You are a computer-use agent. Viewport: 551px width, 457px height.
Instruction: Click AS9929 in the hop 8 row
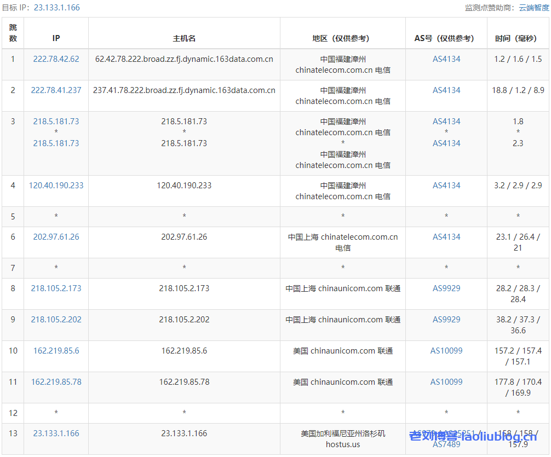[446, 288]
